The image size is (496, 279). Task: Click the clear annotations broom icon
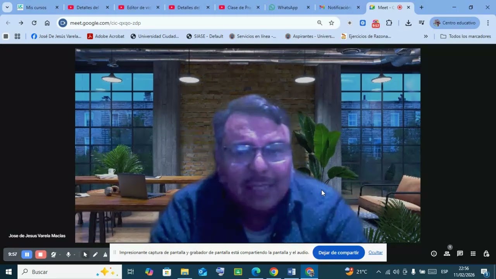click(105, 255)
